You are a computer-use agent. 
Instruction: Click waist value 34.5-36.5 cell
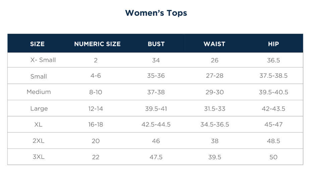coord(215,124)
